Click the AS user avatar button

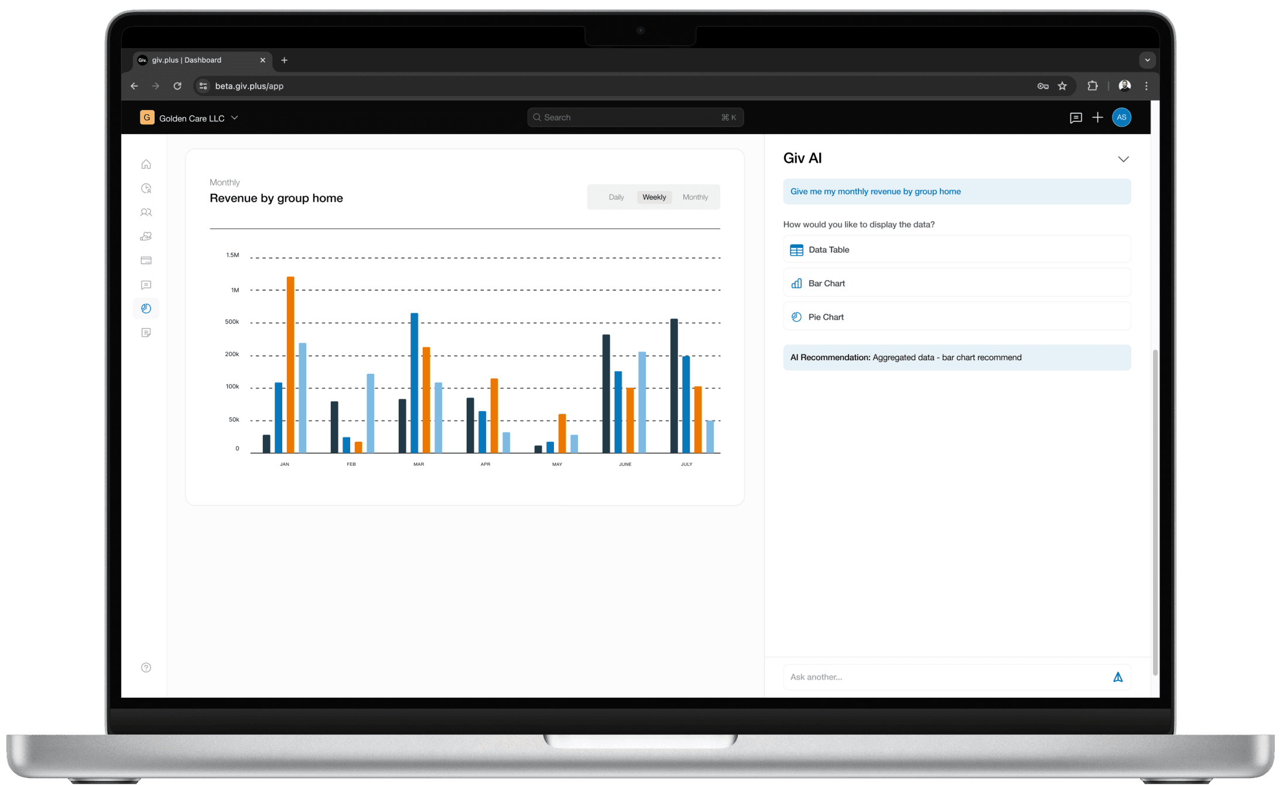tap(1121, 117)
